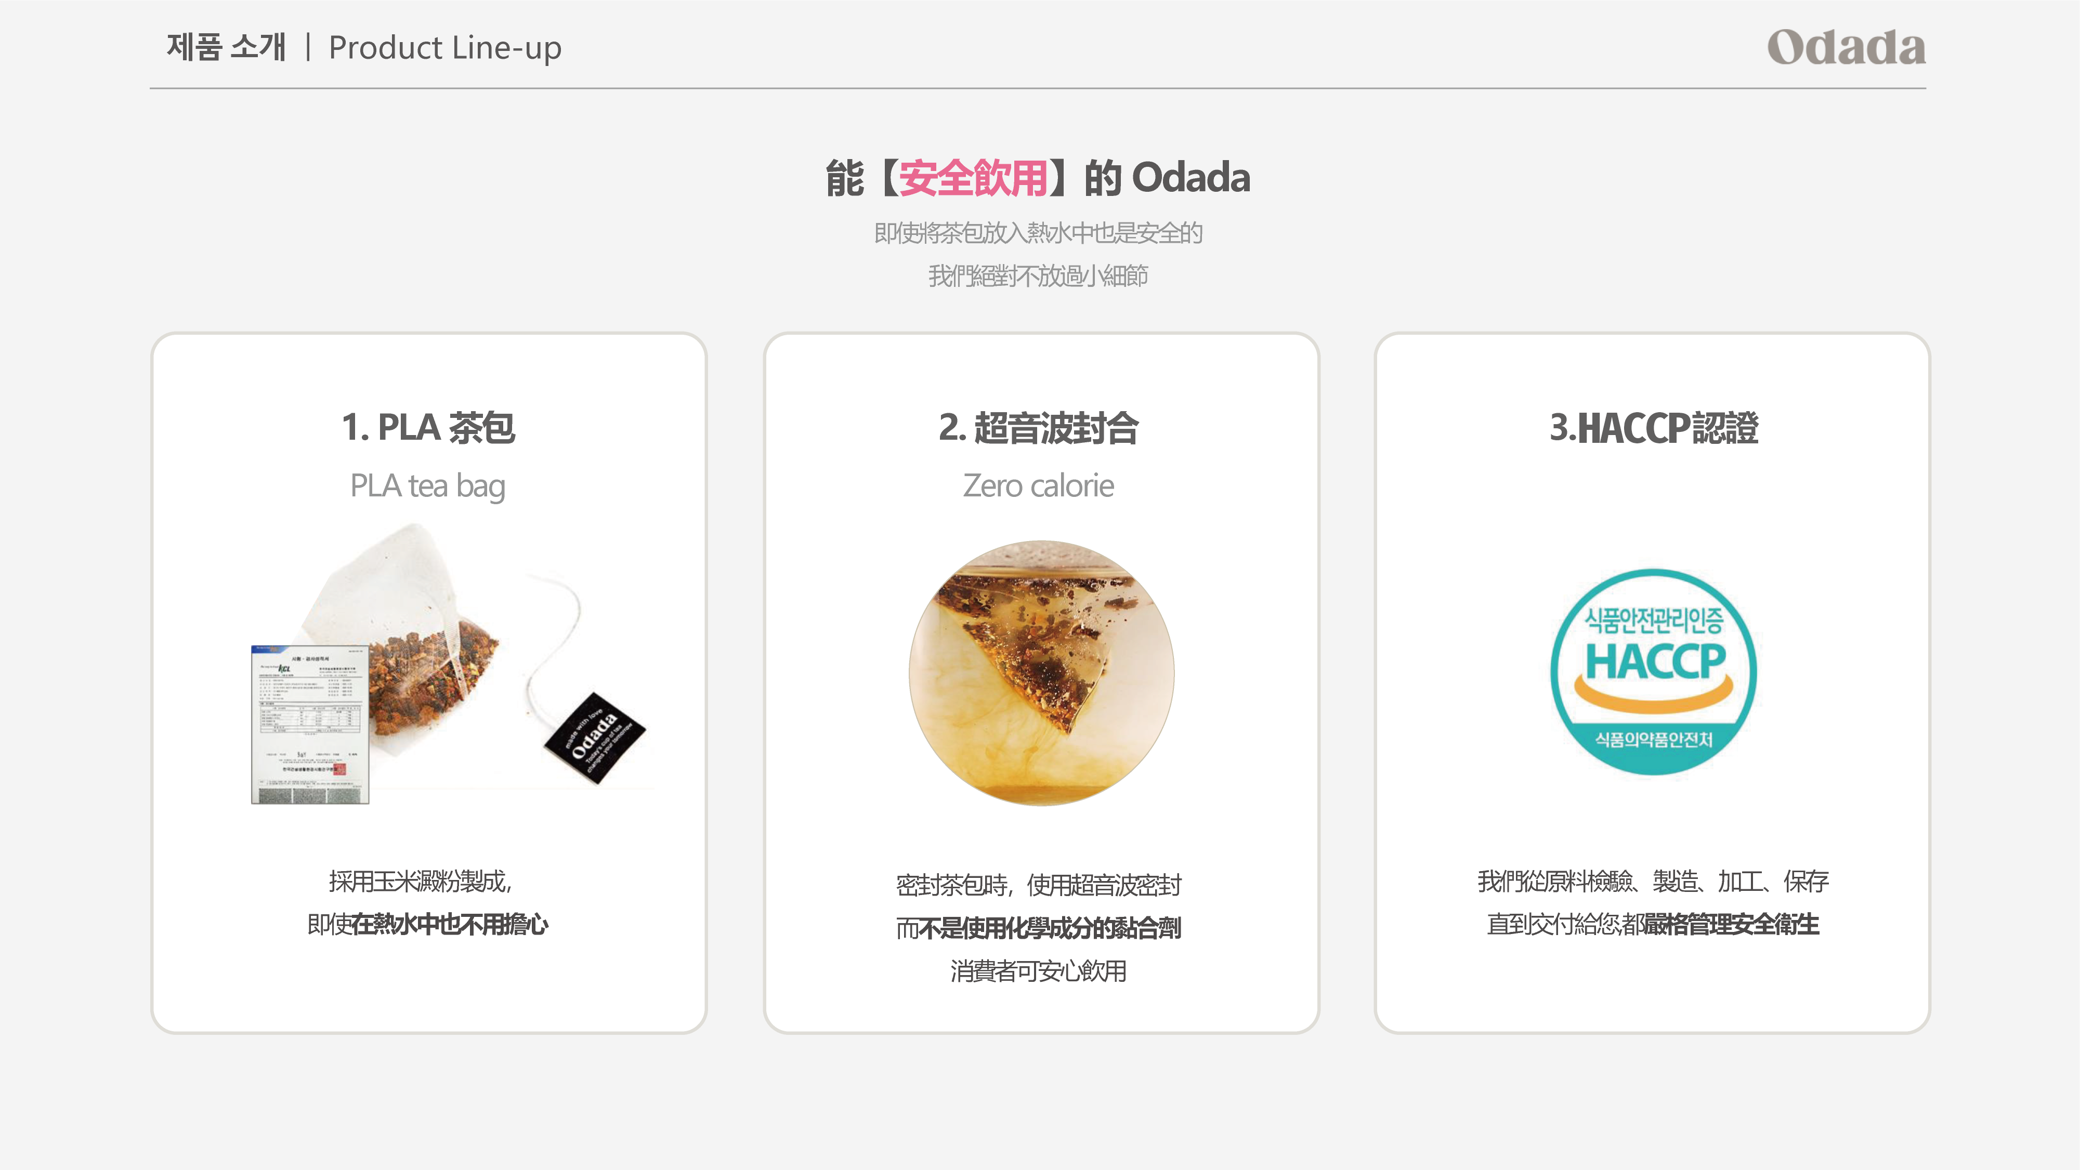Click the '2. 超音波封合' card heading
This screenshot has height=1170, width=2080.
pyautogui.click(x=1038, y=427)
